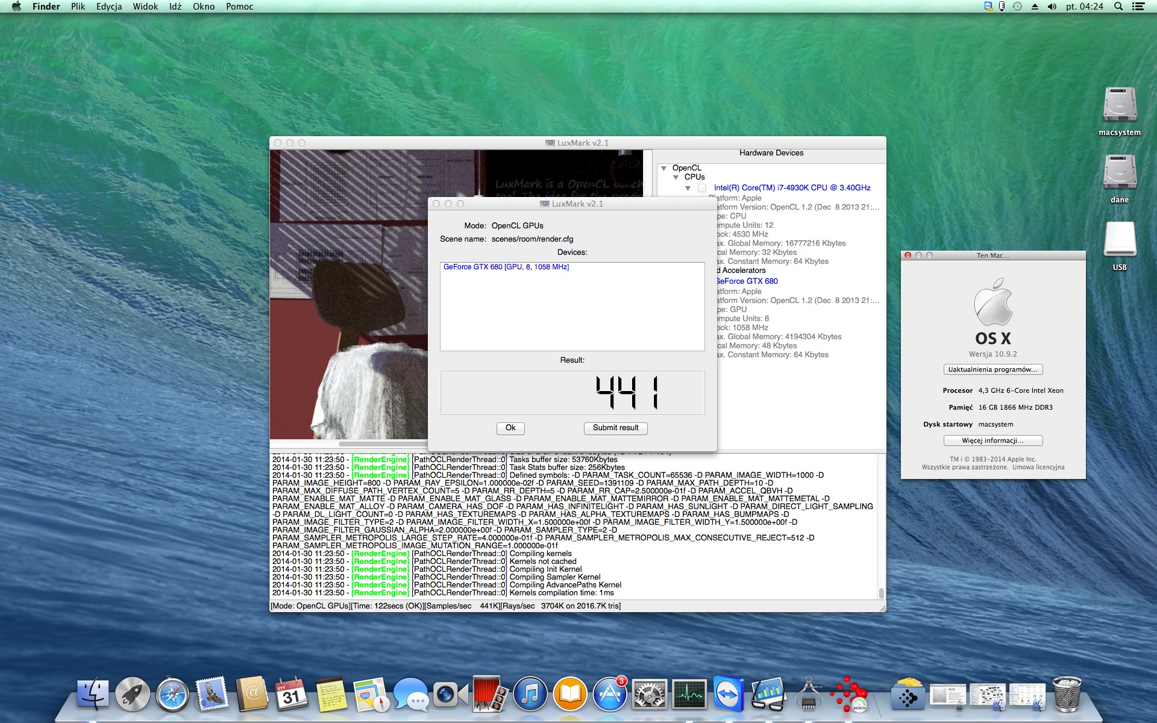Collapse Intel Core i7-4930K details

688,188
